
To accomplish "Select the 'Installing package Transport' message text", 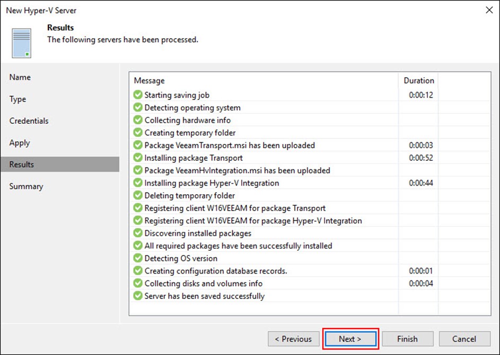I will tap(194, 158).
